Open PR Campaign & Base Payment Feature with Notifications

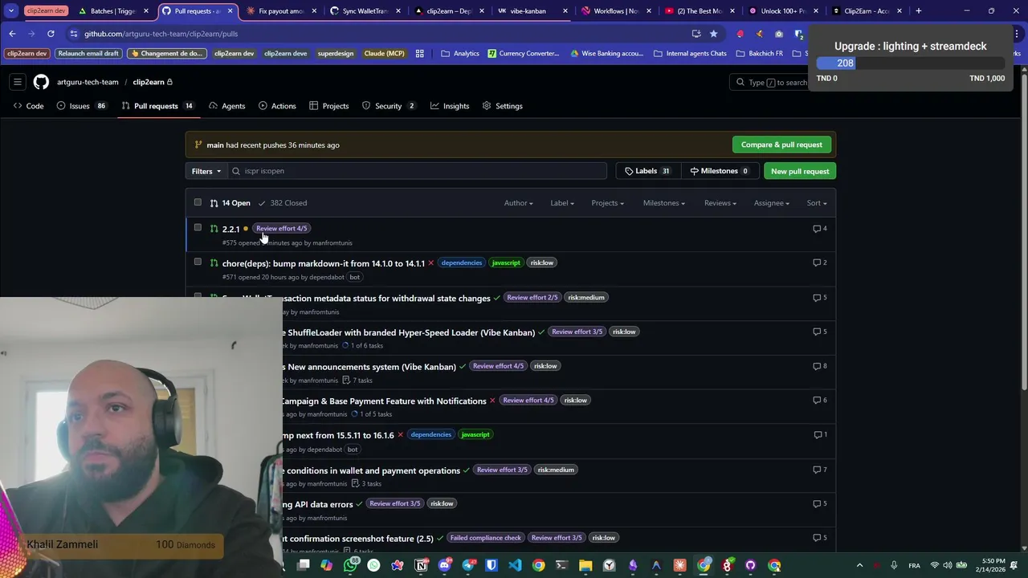(383, 401)
